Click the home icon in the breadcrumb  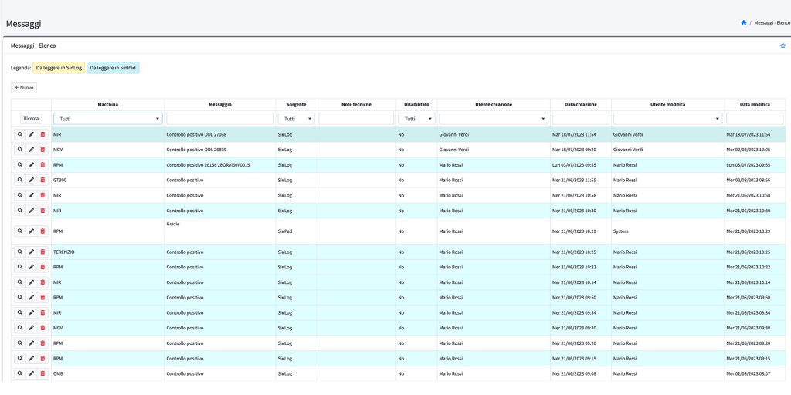tap(743, 23)
